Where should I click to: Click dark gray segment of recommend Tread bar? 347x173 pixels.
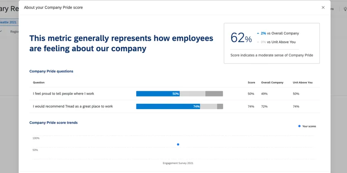220,106
